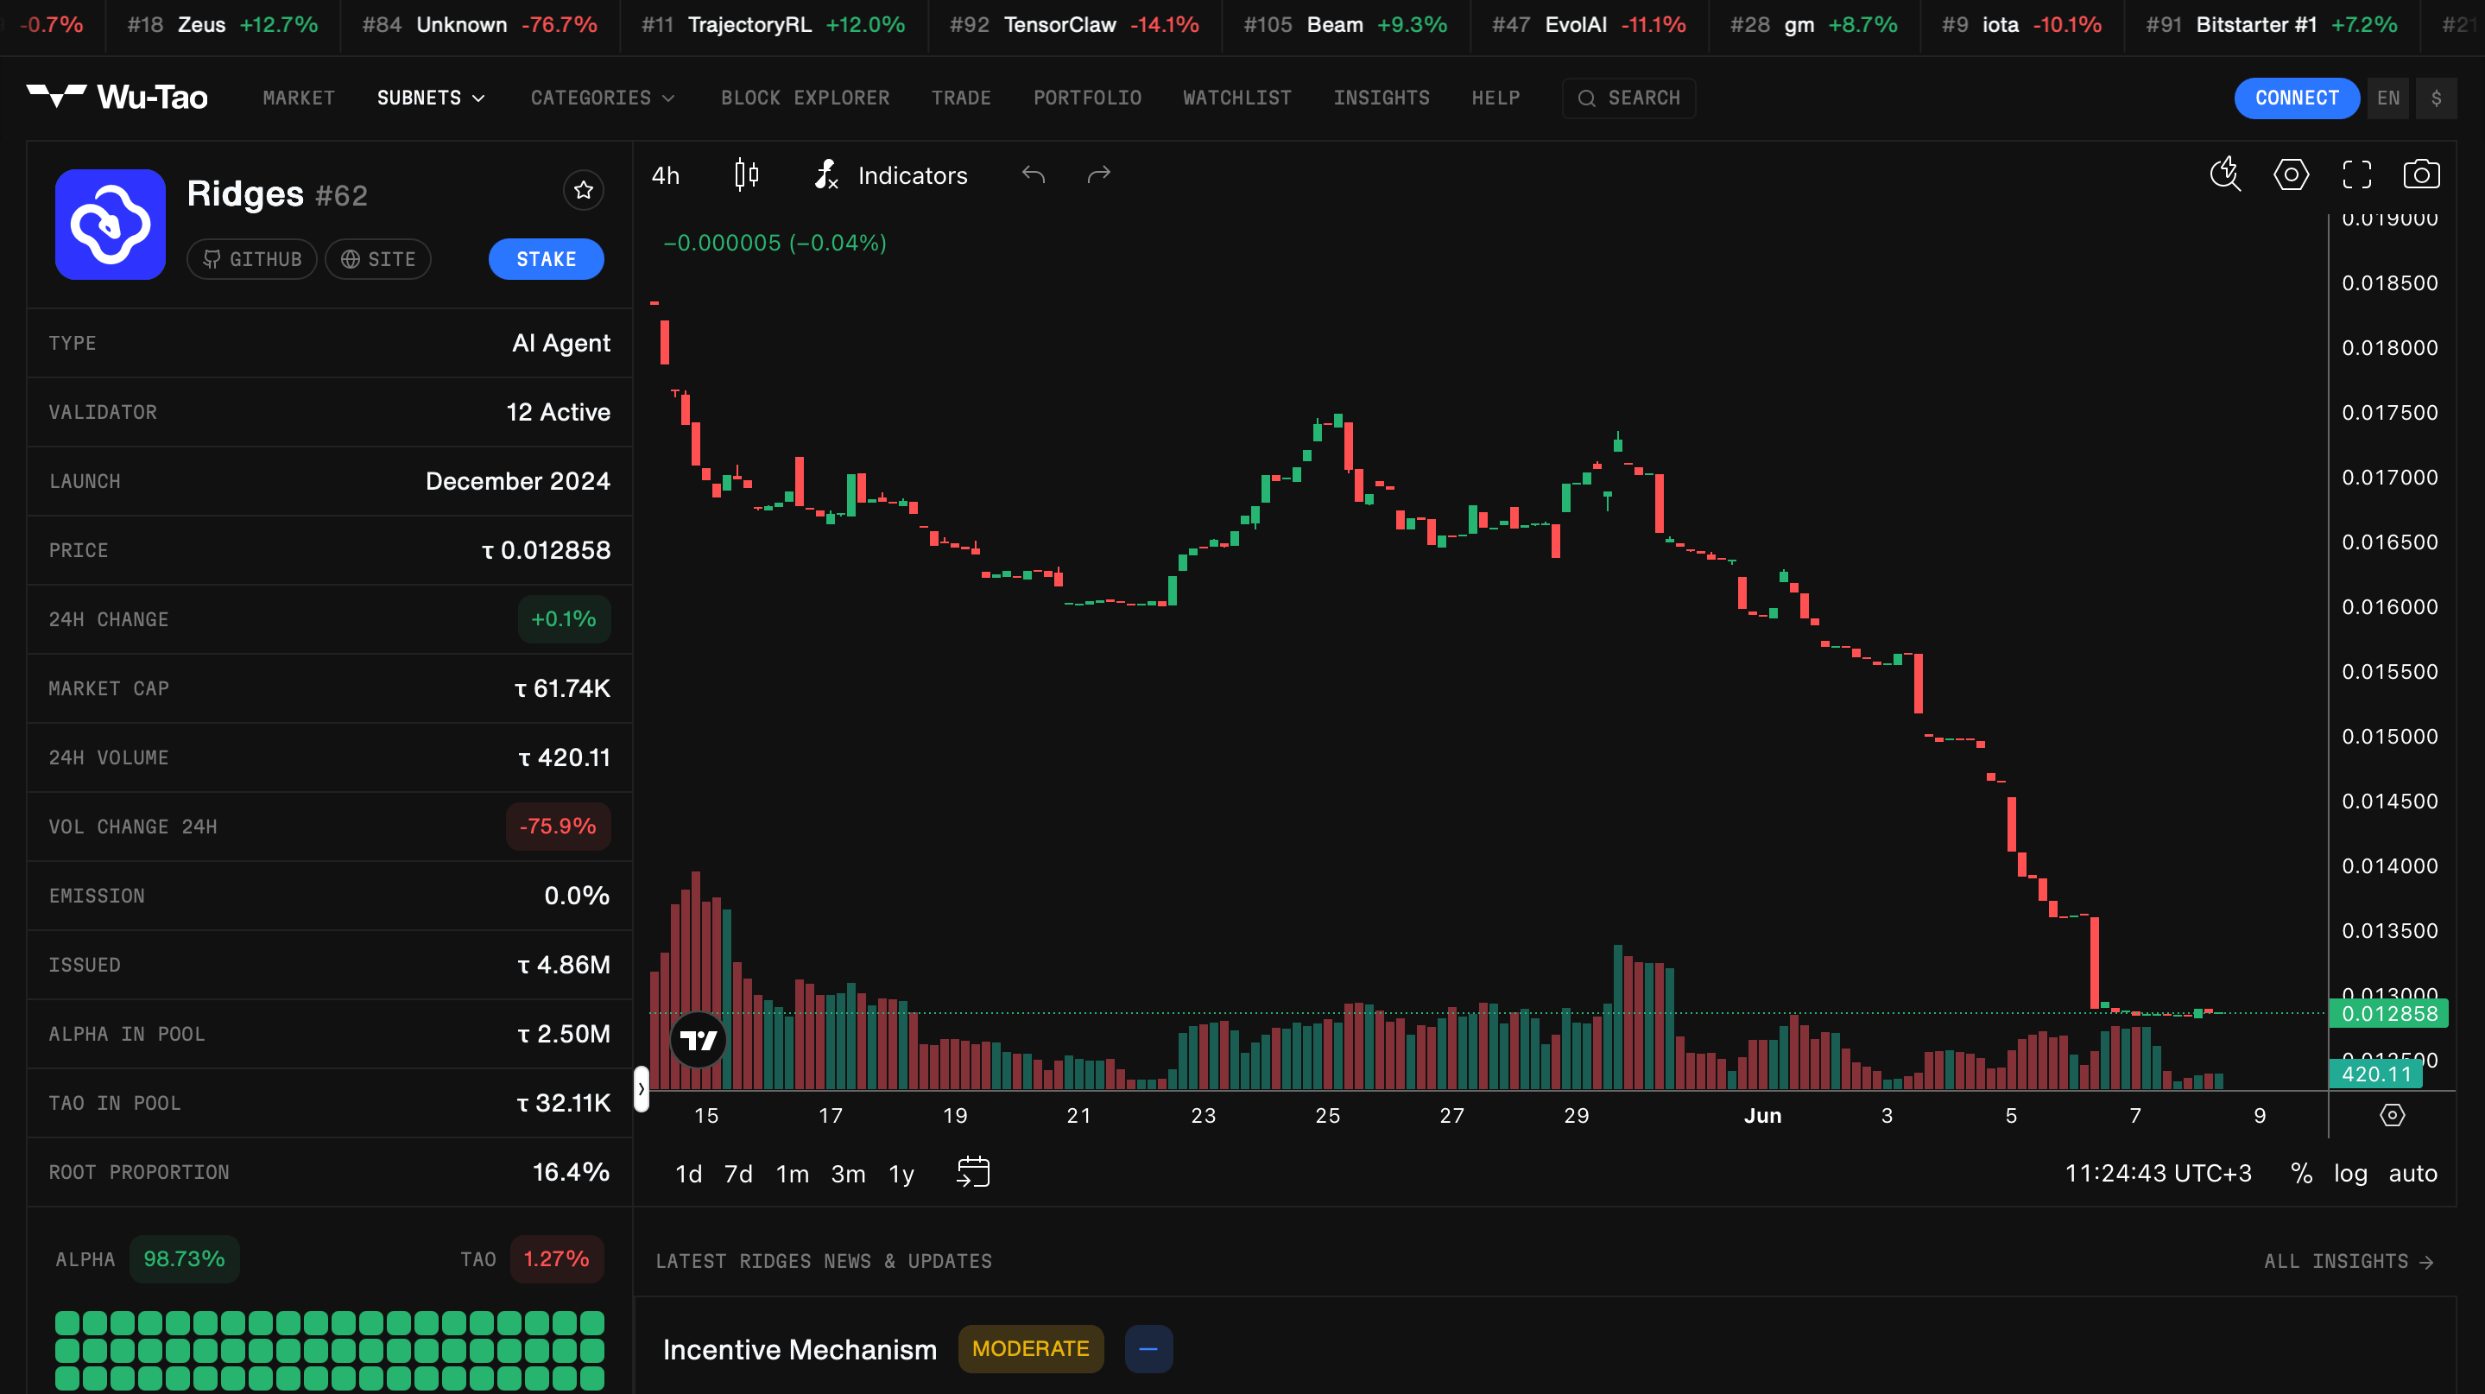Image resolution: width=2485 pixels, height=1394 pixels.
Task: Open chart settings hexagon icon
Action: [2291, 174]
